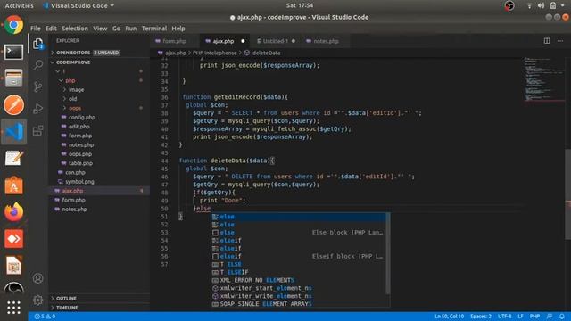The height and width of the screenshot is (321, 571).
Task: Select T_ELSE constant suggestion
Action: [299, 265]
